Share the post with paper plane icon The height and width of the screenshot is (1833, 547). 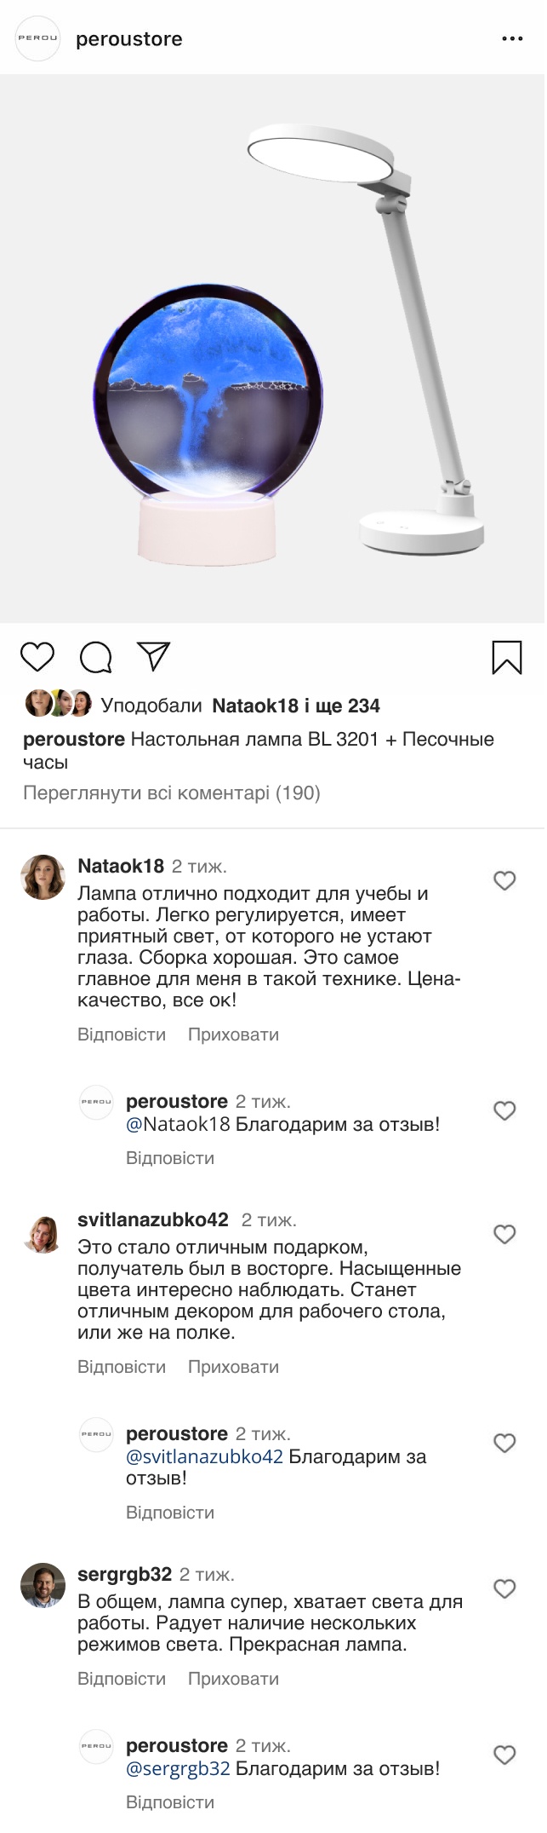pyautogui.click(x=154, y=656)
